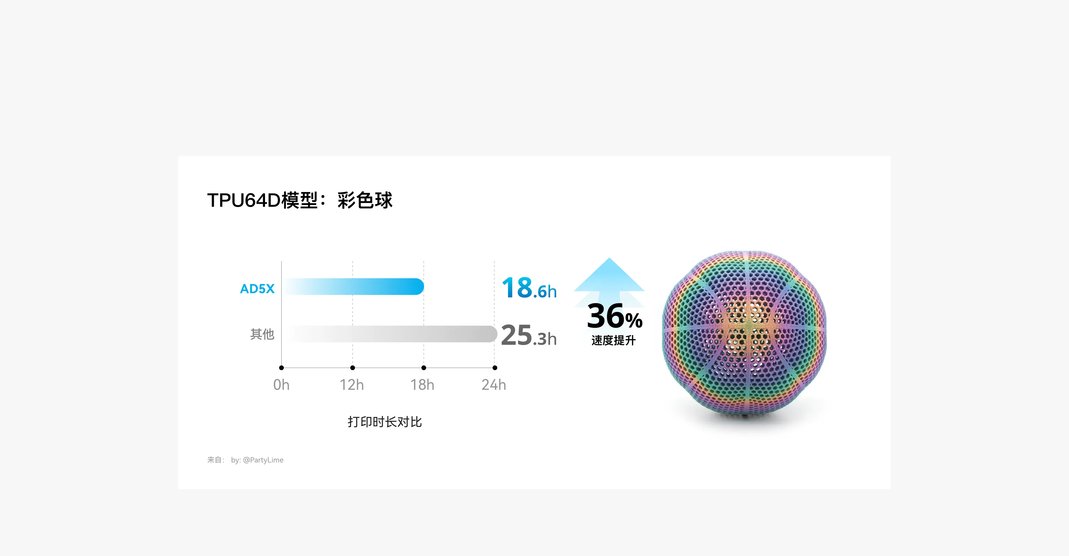Click the gray 其他 progress bar

point(392,334)
